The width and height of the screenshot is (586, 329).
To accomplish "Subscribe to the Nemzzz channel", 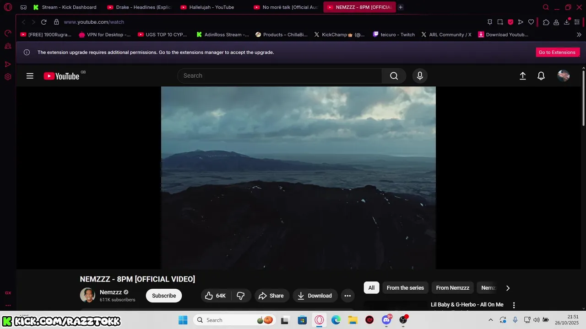I will point(164,296).
